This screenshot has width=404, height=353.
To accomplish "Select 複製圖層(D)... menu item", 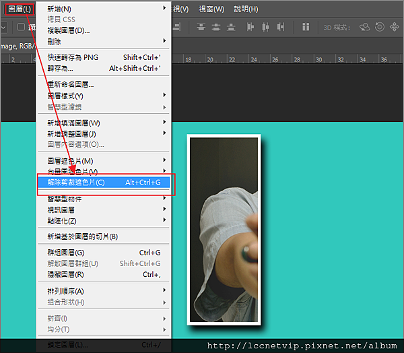I will click(x=103, y=30).
